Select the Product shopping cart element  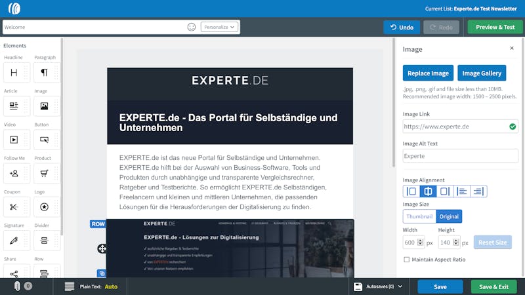(x=44, y=173)
